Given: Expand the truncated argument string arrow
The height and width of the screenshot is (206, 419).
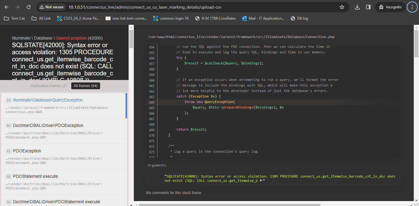Looking at the screenshot, I should click(261, 181).
